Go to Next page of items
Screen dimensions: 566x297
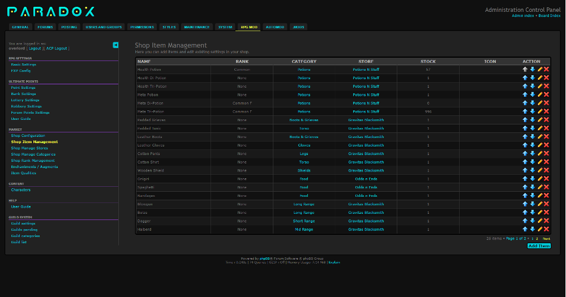[547, 239]
